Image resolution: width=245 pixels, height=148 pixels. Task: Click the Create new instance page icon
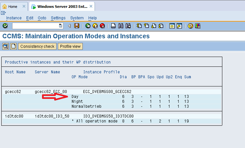point(13,46)
